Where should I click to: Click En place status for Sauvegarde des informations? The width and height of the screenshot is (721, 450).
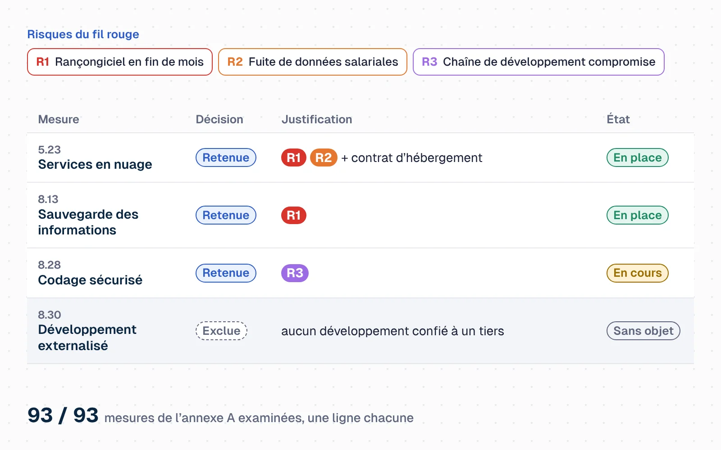638,215
